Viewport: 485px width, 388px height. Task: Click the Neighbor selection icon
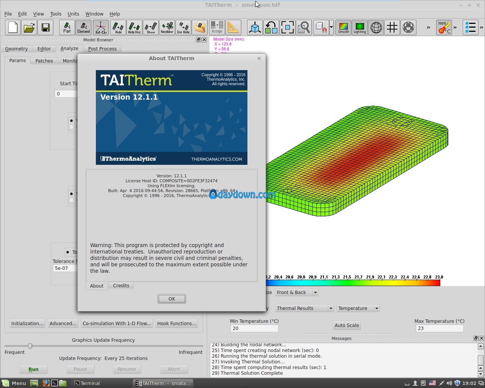pyautogui.click(x=167, y=28)
